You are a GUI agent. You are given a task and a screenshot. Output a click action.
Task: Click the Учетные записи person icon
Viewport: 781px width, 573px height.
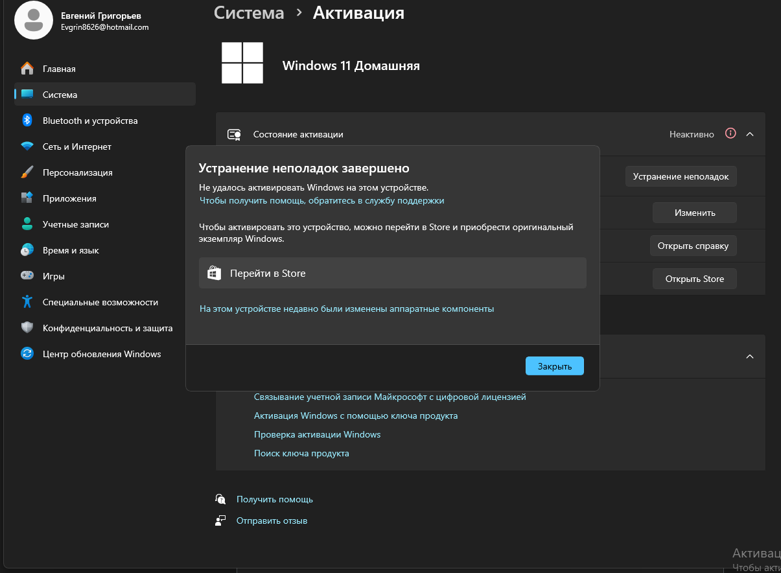tap(27, 224)
